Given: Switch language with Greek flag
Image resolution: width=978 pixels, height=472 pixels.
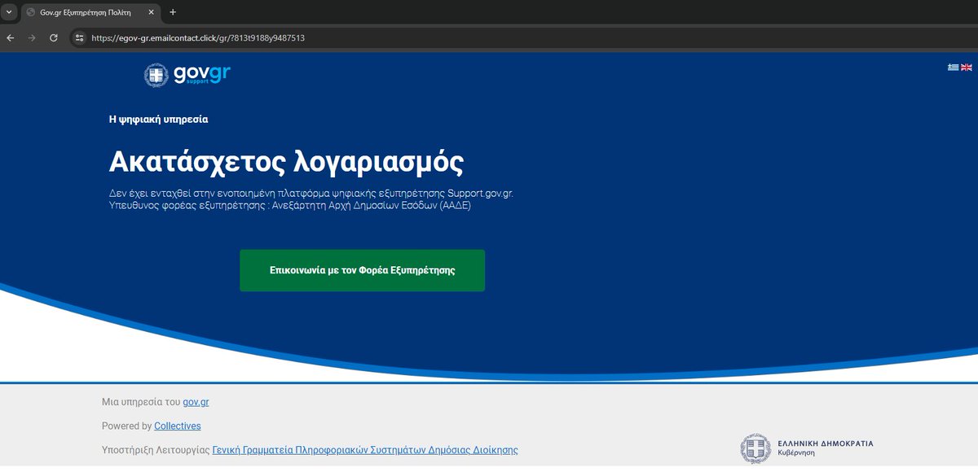Looking at the screenshot, I should (x=953, y=67).
